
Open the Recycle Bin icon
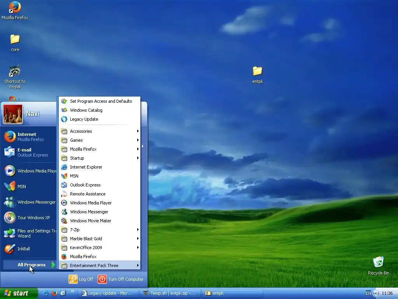click(379, 266)
